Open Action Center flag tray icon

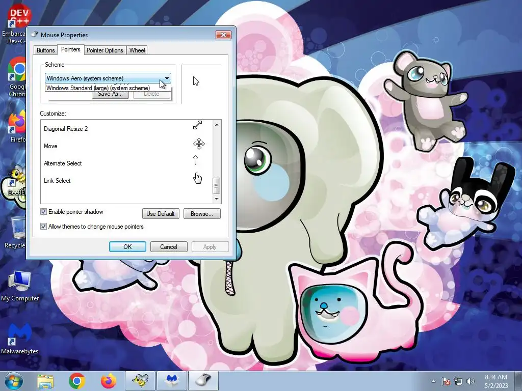point(446,381)
